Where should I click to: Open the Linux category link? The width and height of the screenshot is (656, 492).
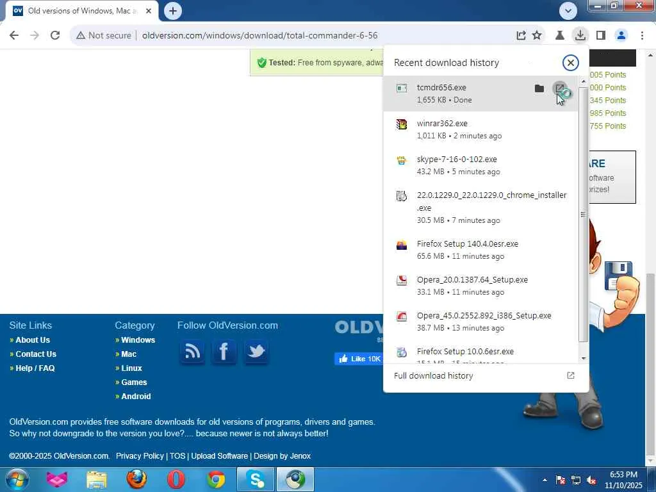click(x=131, y=368)
